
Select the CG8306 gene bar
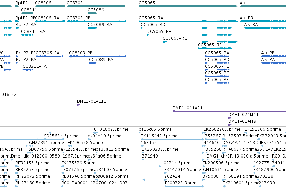[x=50, y=6]
